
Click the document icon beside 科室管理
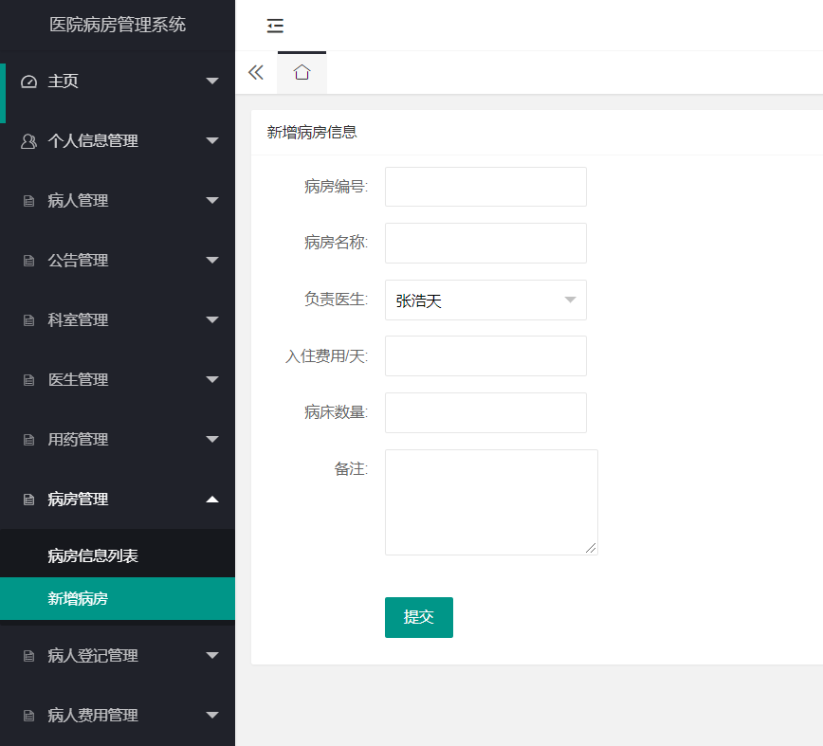coord(28,320)
